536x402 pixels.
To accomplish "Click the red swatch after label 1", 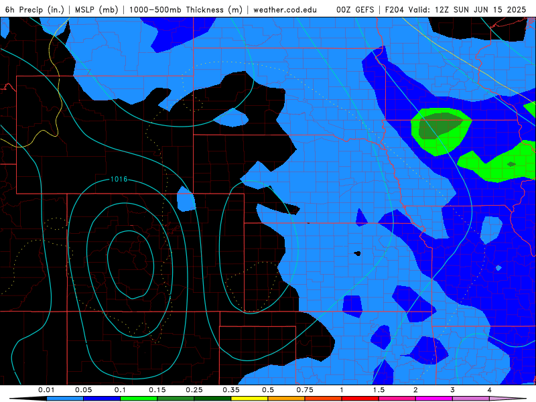I will coord(360,399).
